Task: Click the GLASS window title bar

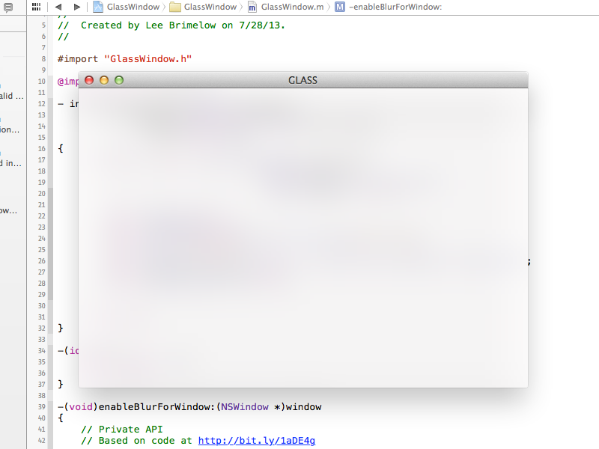Action: (x=302, y=80)
